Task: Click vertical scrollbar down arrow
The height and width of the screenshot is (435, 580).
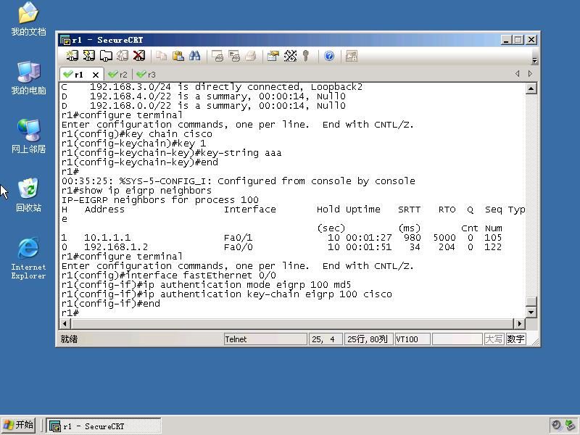Action: coord(531,312)
